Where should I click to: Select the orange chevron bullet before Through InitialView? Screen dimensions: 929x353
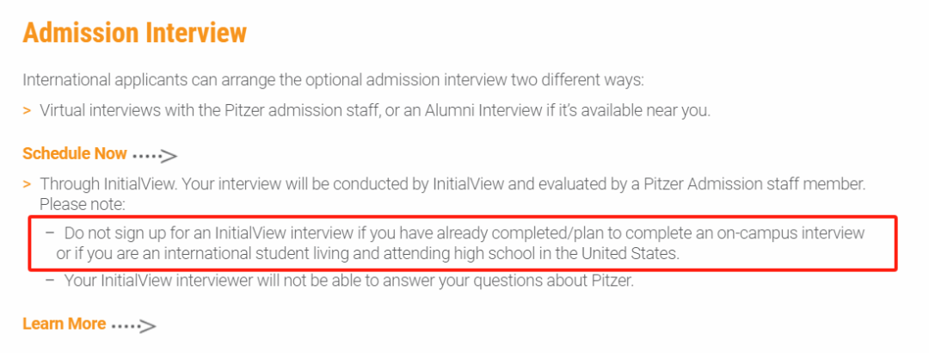(27, 184)
